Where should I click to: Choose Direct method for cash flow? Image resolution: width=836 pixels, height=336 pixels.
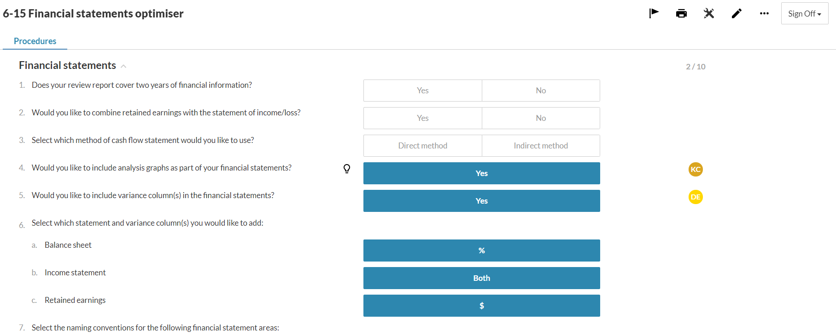(x=422, y=146)
